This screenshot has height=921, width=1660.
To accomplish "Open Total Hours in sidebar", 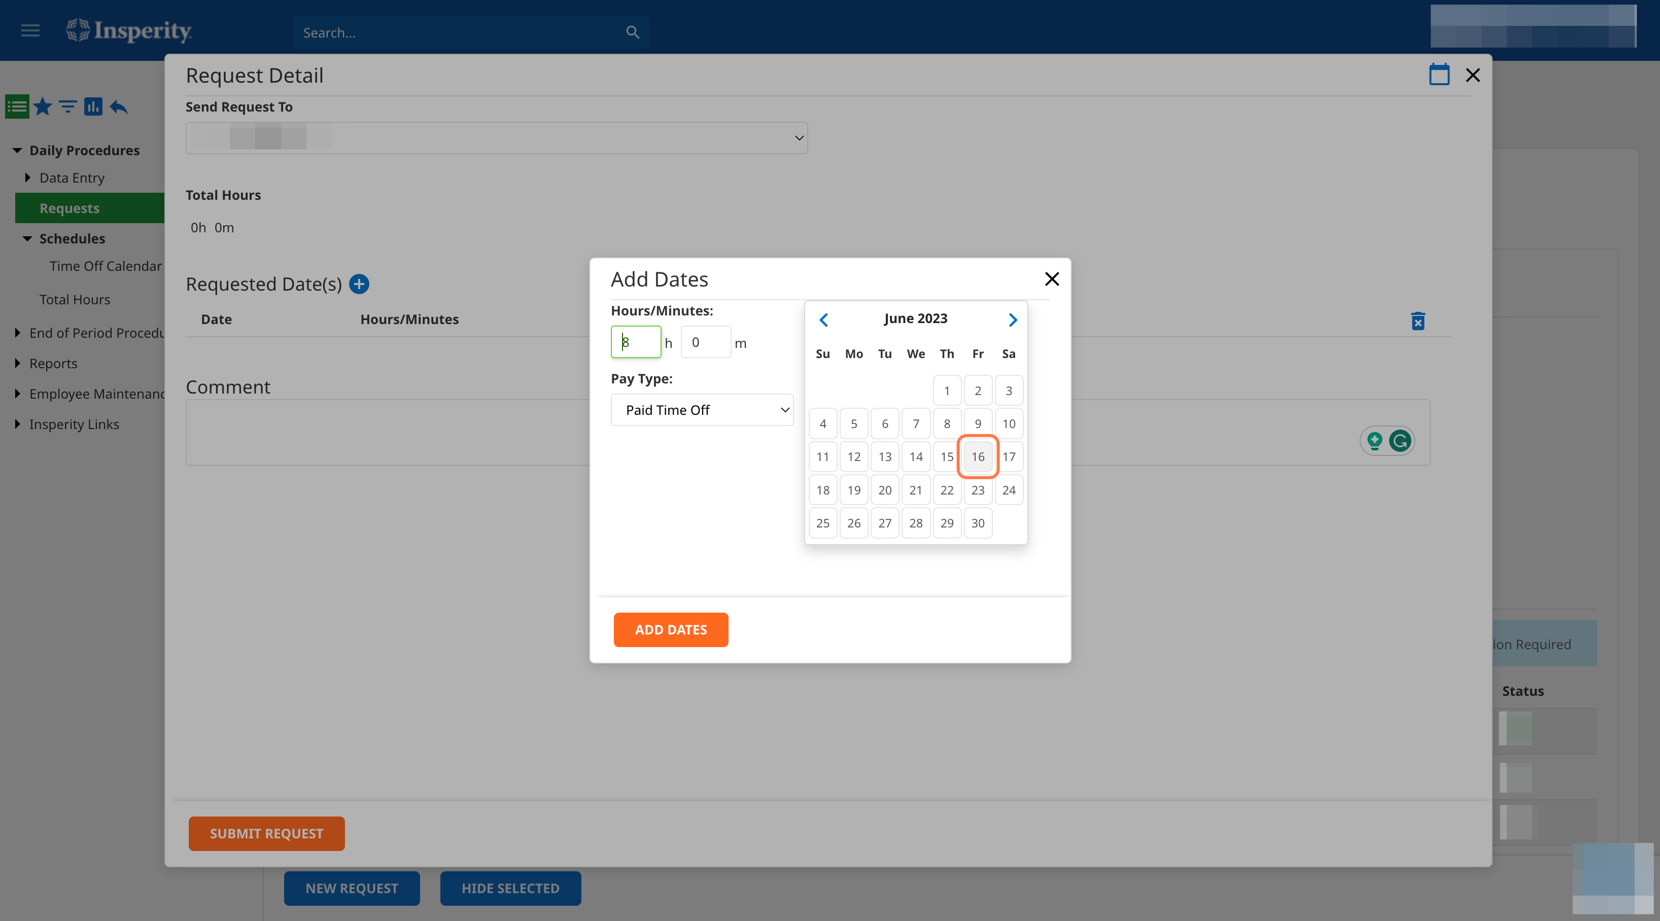I will click(x=75, y=300).
